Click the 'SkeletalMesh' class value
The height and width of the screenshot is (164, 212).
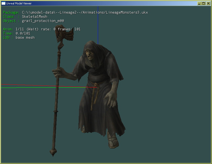(x=35, y=16)
